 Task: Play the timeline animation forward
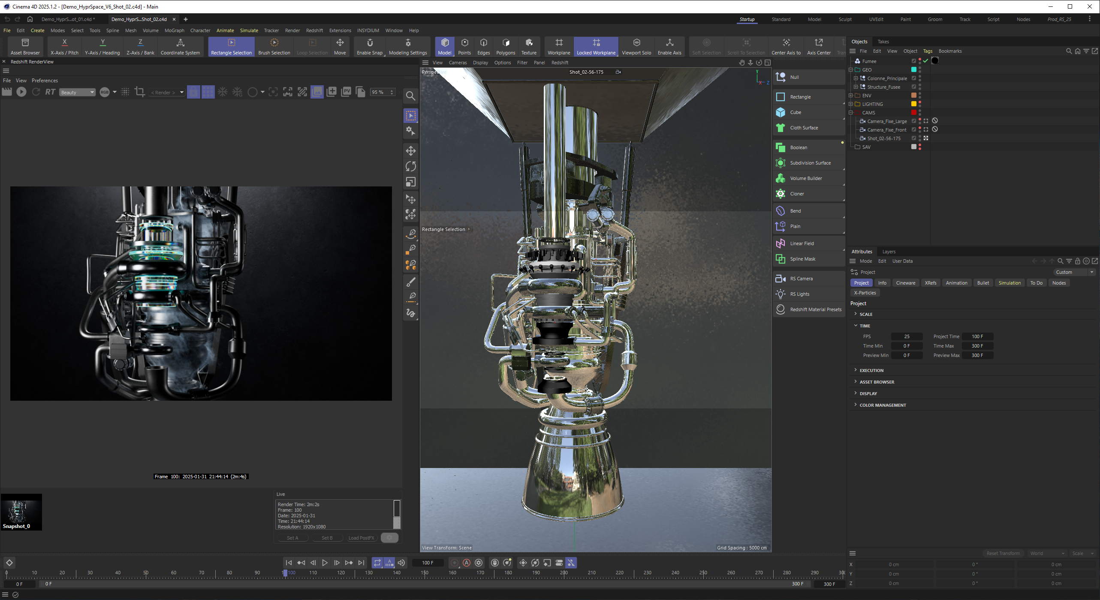(325, 563)
